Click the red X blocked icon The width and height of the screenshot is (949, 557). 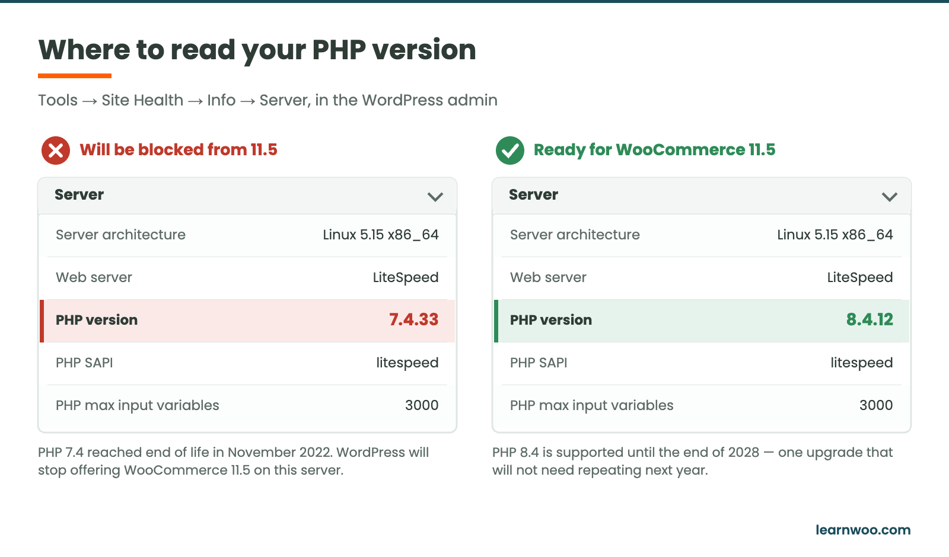coord(56,151)
